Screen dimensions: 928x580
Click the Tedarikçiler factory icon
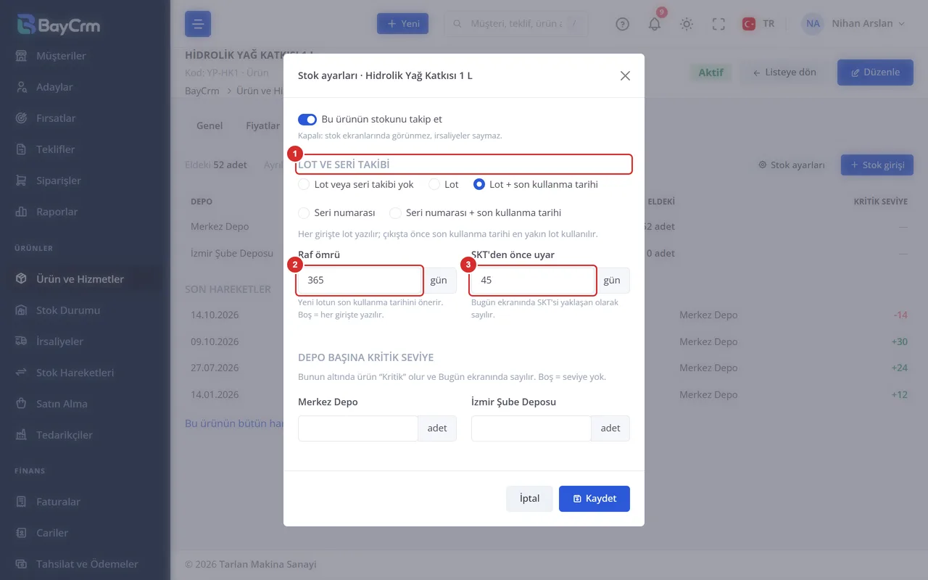click(x=22, y=435)
